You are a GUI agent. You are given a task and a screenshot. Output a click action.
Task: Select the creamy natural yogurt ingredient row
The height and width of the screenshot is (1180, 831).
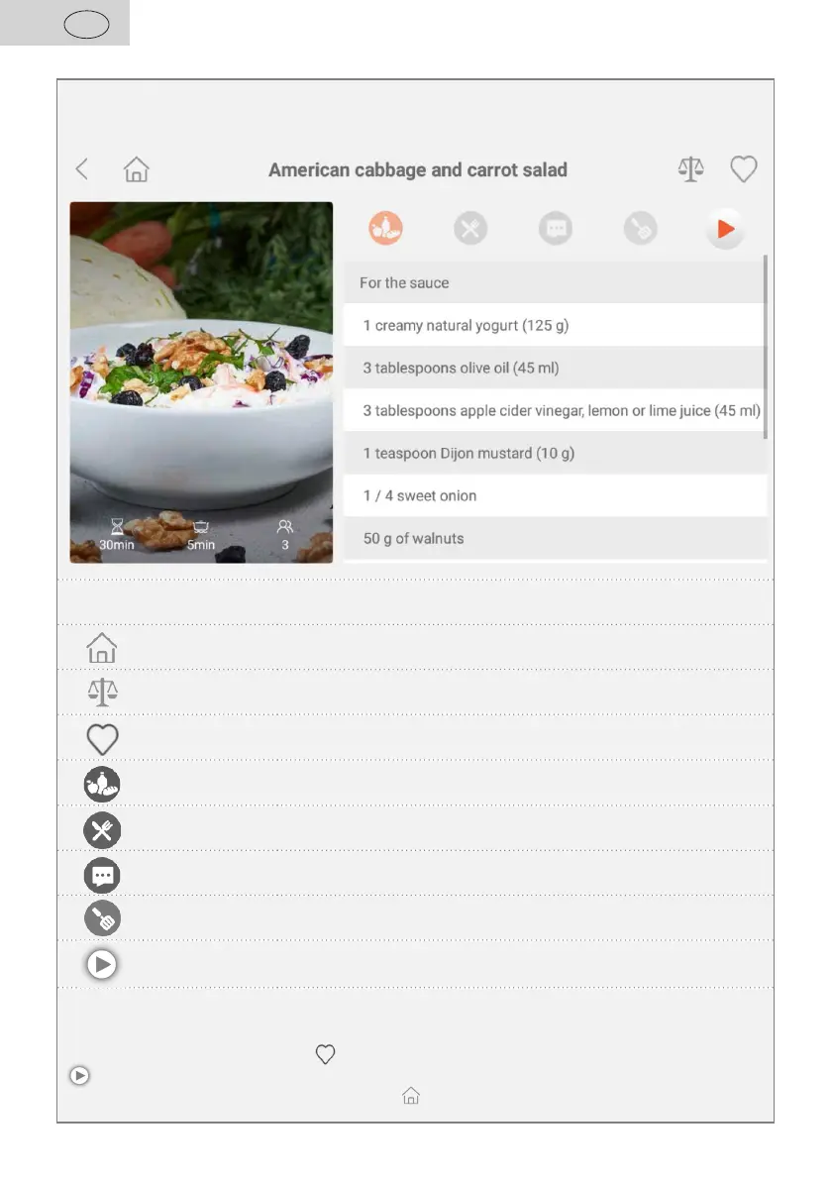tap(555, 325)
